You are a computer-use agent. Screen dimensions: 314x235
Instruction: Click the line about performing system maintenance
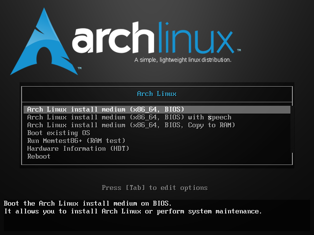pyautogui.click(x=133, y=211)
